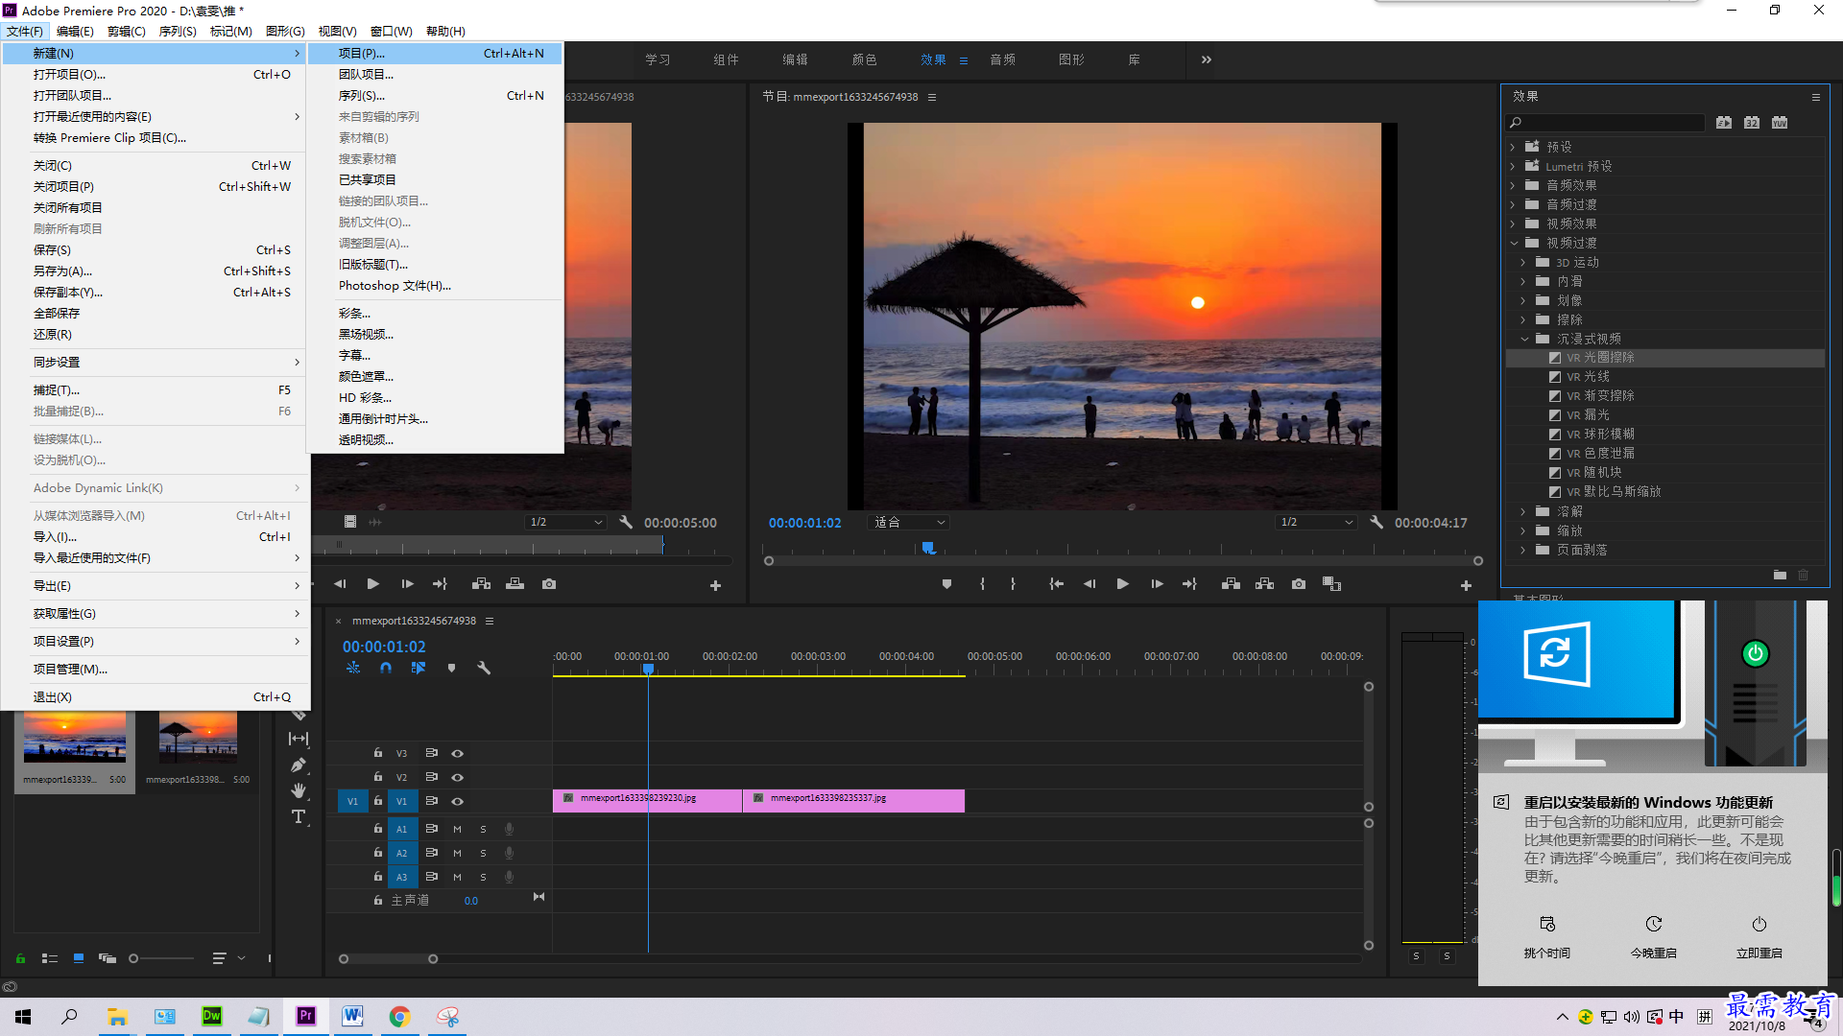Toggle V1 source patching button
Viewport: 1843px width, 1036px height.
(x=352, y=802)
